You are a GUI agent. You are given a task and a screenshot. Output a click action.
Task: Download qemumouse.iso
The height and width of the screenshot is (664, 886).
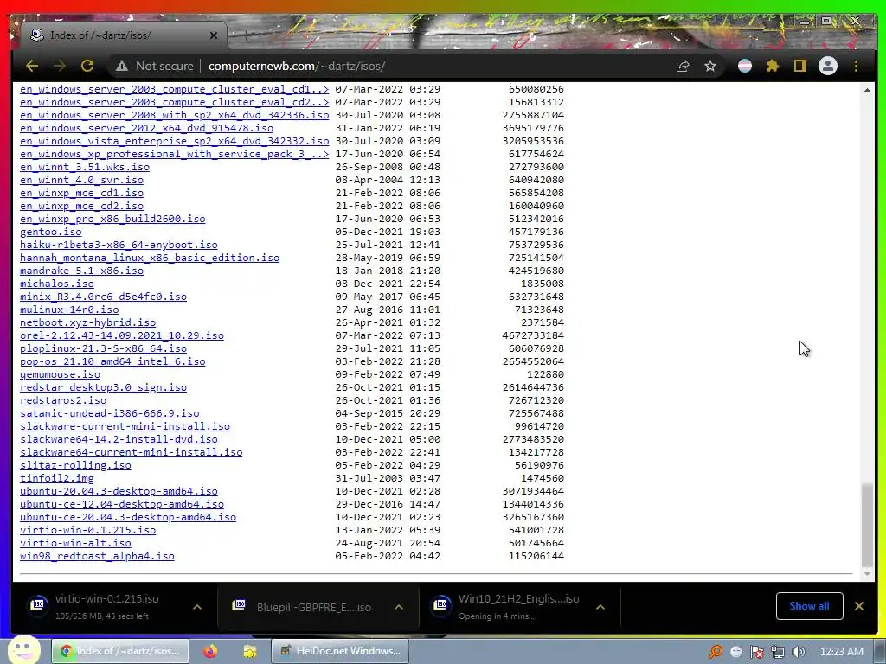(60, 375)
